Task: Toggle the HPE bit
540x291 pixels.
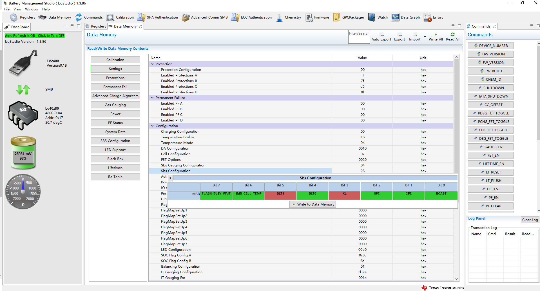Action: tap(377, 195)
